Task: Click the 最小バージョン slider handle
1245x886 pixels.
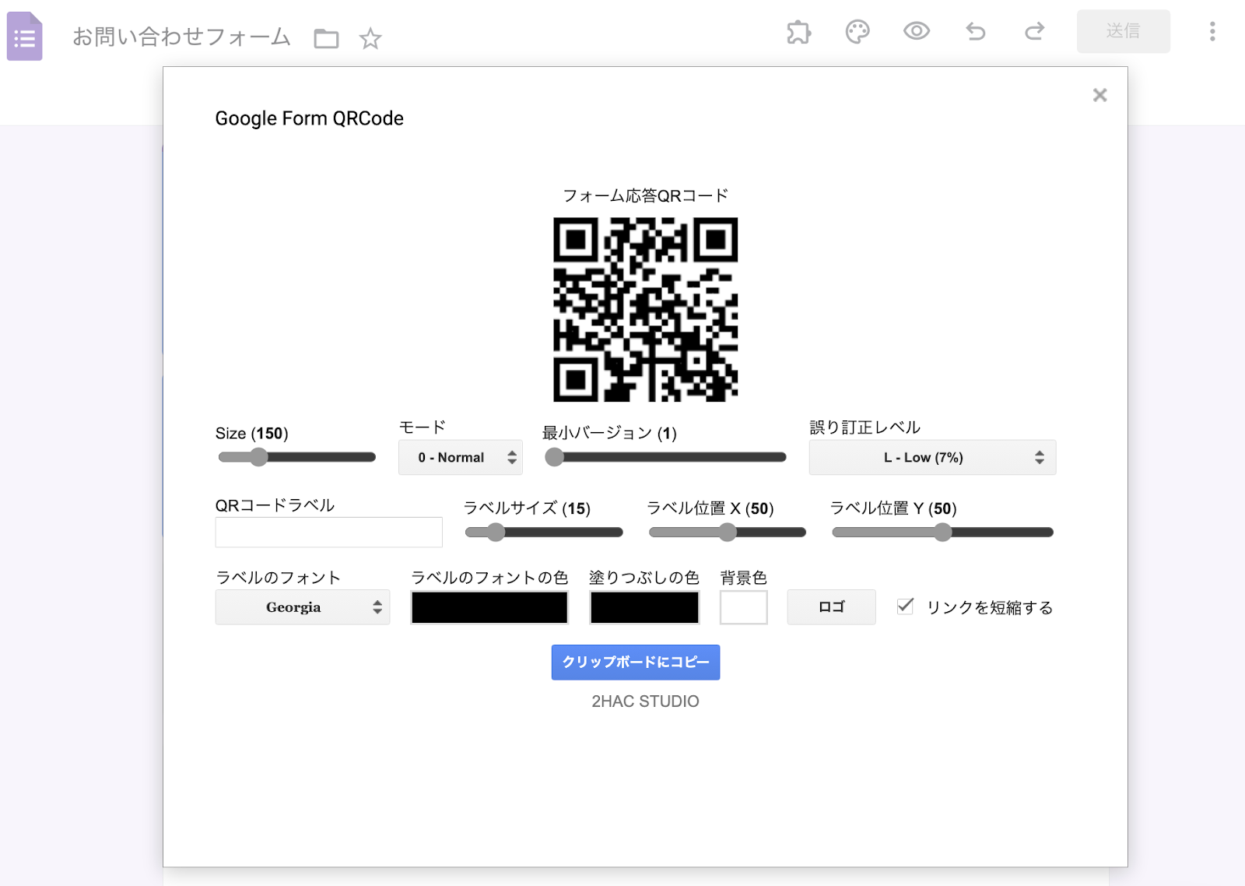Action: (554, 457)
